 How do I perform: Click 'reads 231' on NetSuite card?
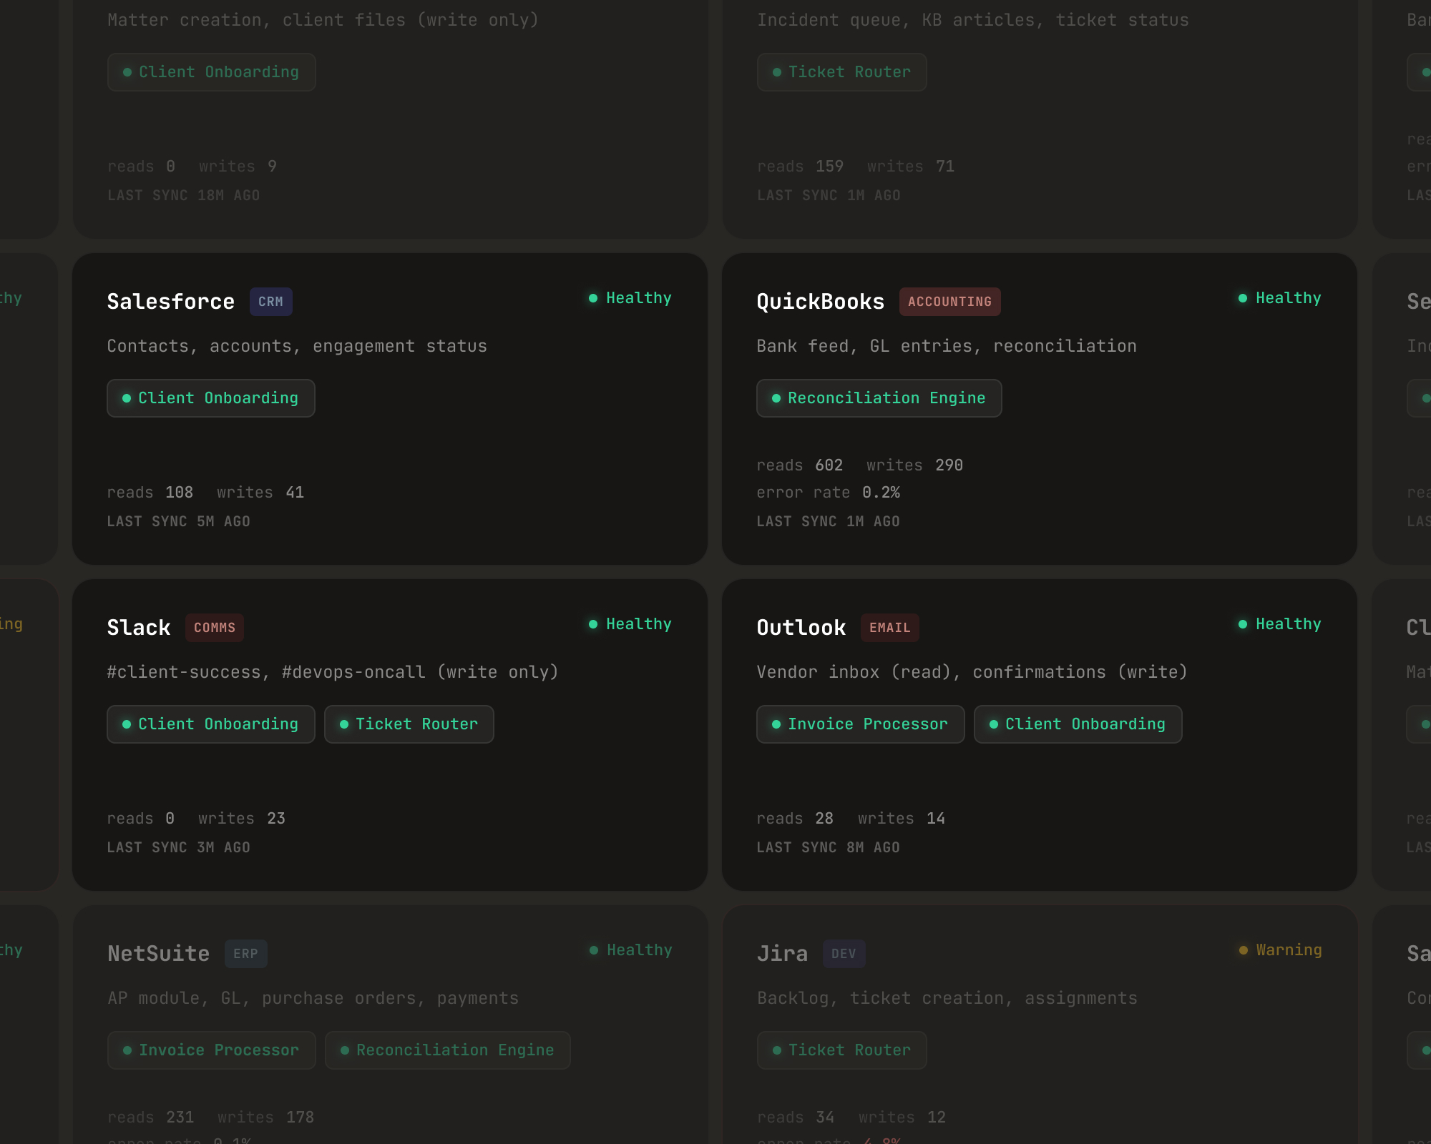[x=151, y=1118]
